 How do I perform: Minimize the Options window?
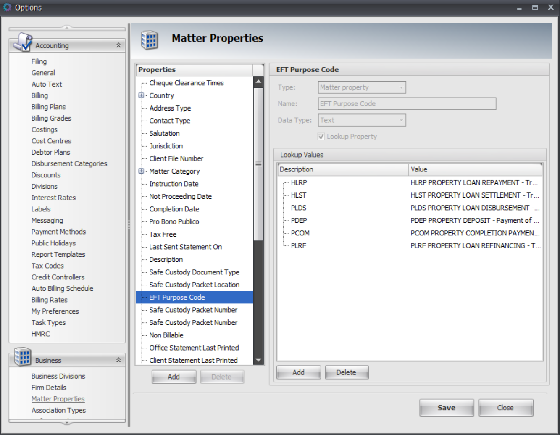(x=519, y=8)
